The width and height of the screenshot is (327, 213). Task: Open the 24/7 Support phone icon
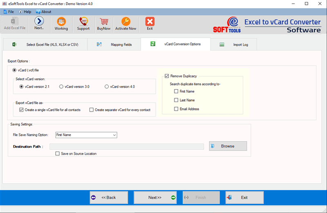point(83,21)
